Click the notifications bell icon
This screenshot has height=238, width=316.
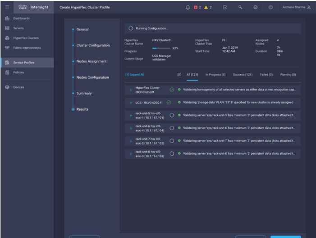click(x=188, y=7)
